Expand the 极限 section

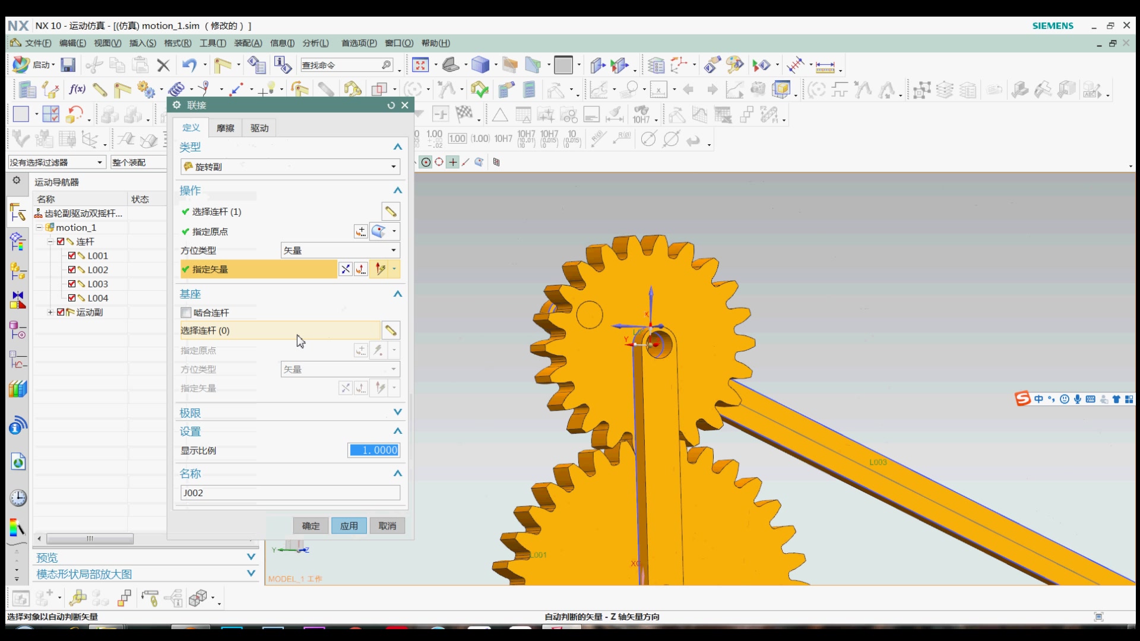(397, 412)
